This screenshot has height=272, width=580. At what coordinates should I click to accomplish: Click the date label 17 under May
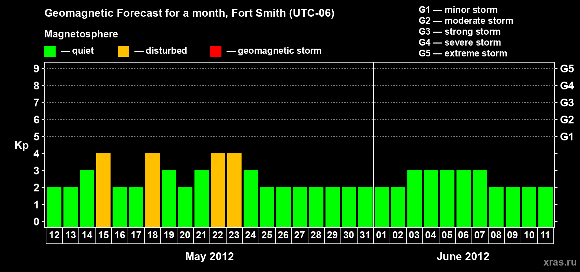click(136, 235)
